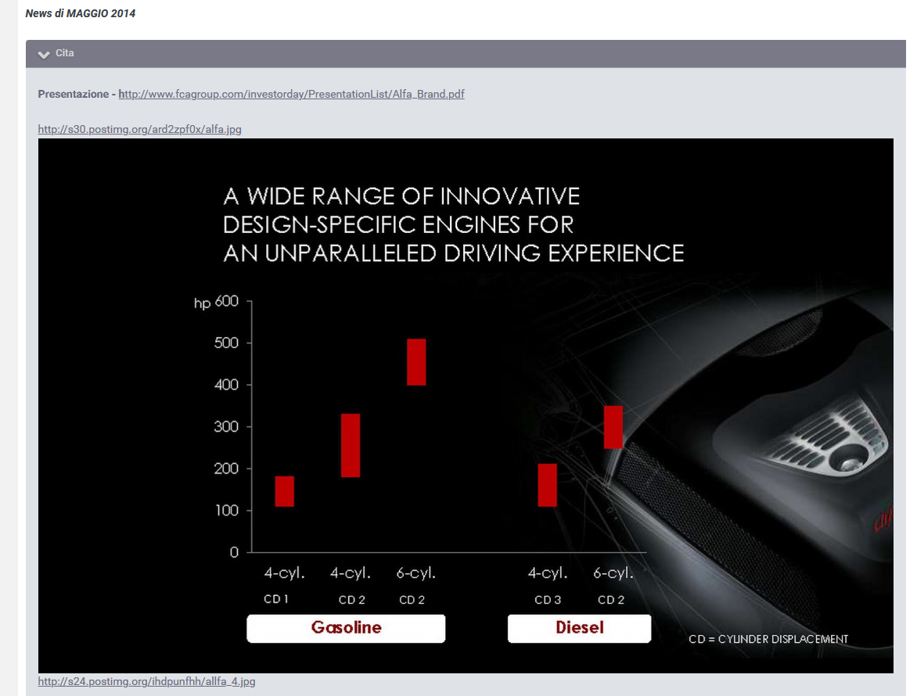Open the Alfa_Brand.pdf presentation link
Viewport: 917px width, 696px height.
tap(291, 94)
